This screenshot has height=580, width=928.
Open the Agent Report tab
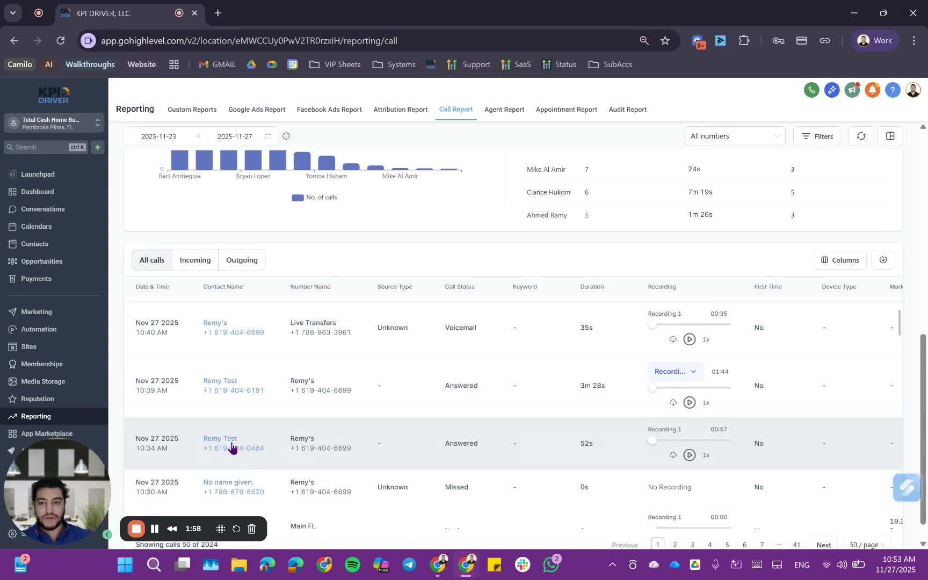click(x=504, y=110)
